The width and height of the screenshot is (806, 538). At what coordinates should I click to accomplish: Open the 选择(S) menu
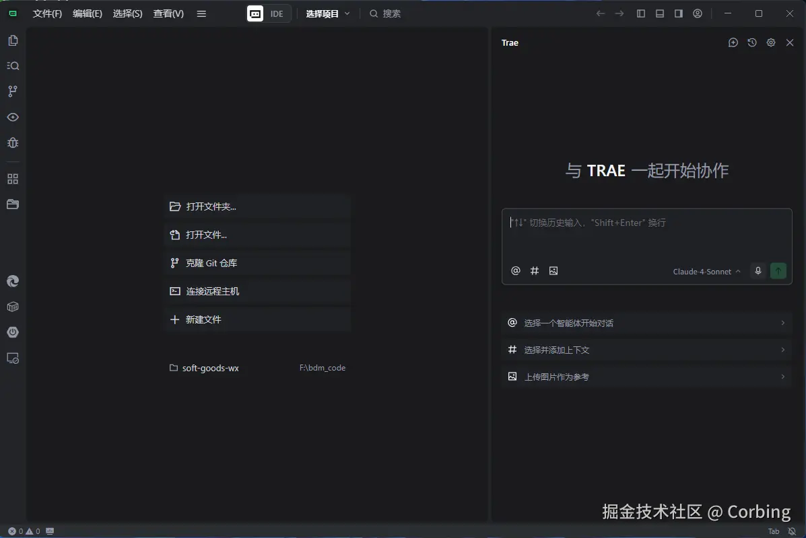click(127, 14)
